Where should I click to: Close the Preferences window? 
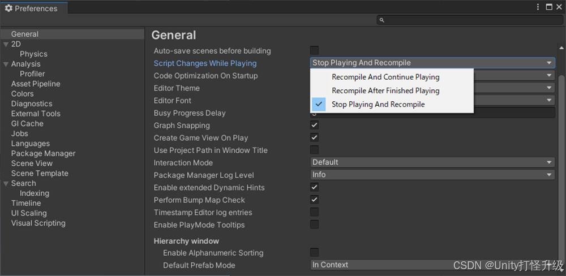click(560, 7)
